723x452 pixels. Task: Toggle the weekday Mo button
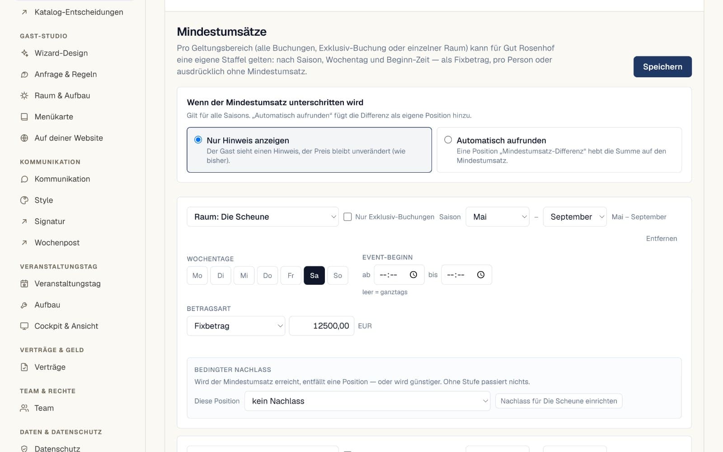coord(197,275)
